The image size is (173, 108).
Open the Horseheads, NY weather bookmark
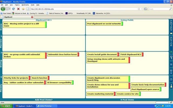point(84,13)
